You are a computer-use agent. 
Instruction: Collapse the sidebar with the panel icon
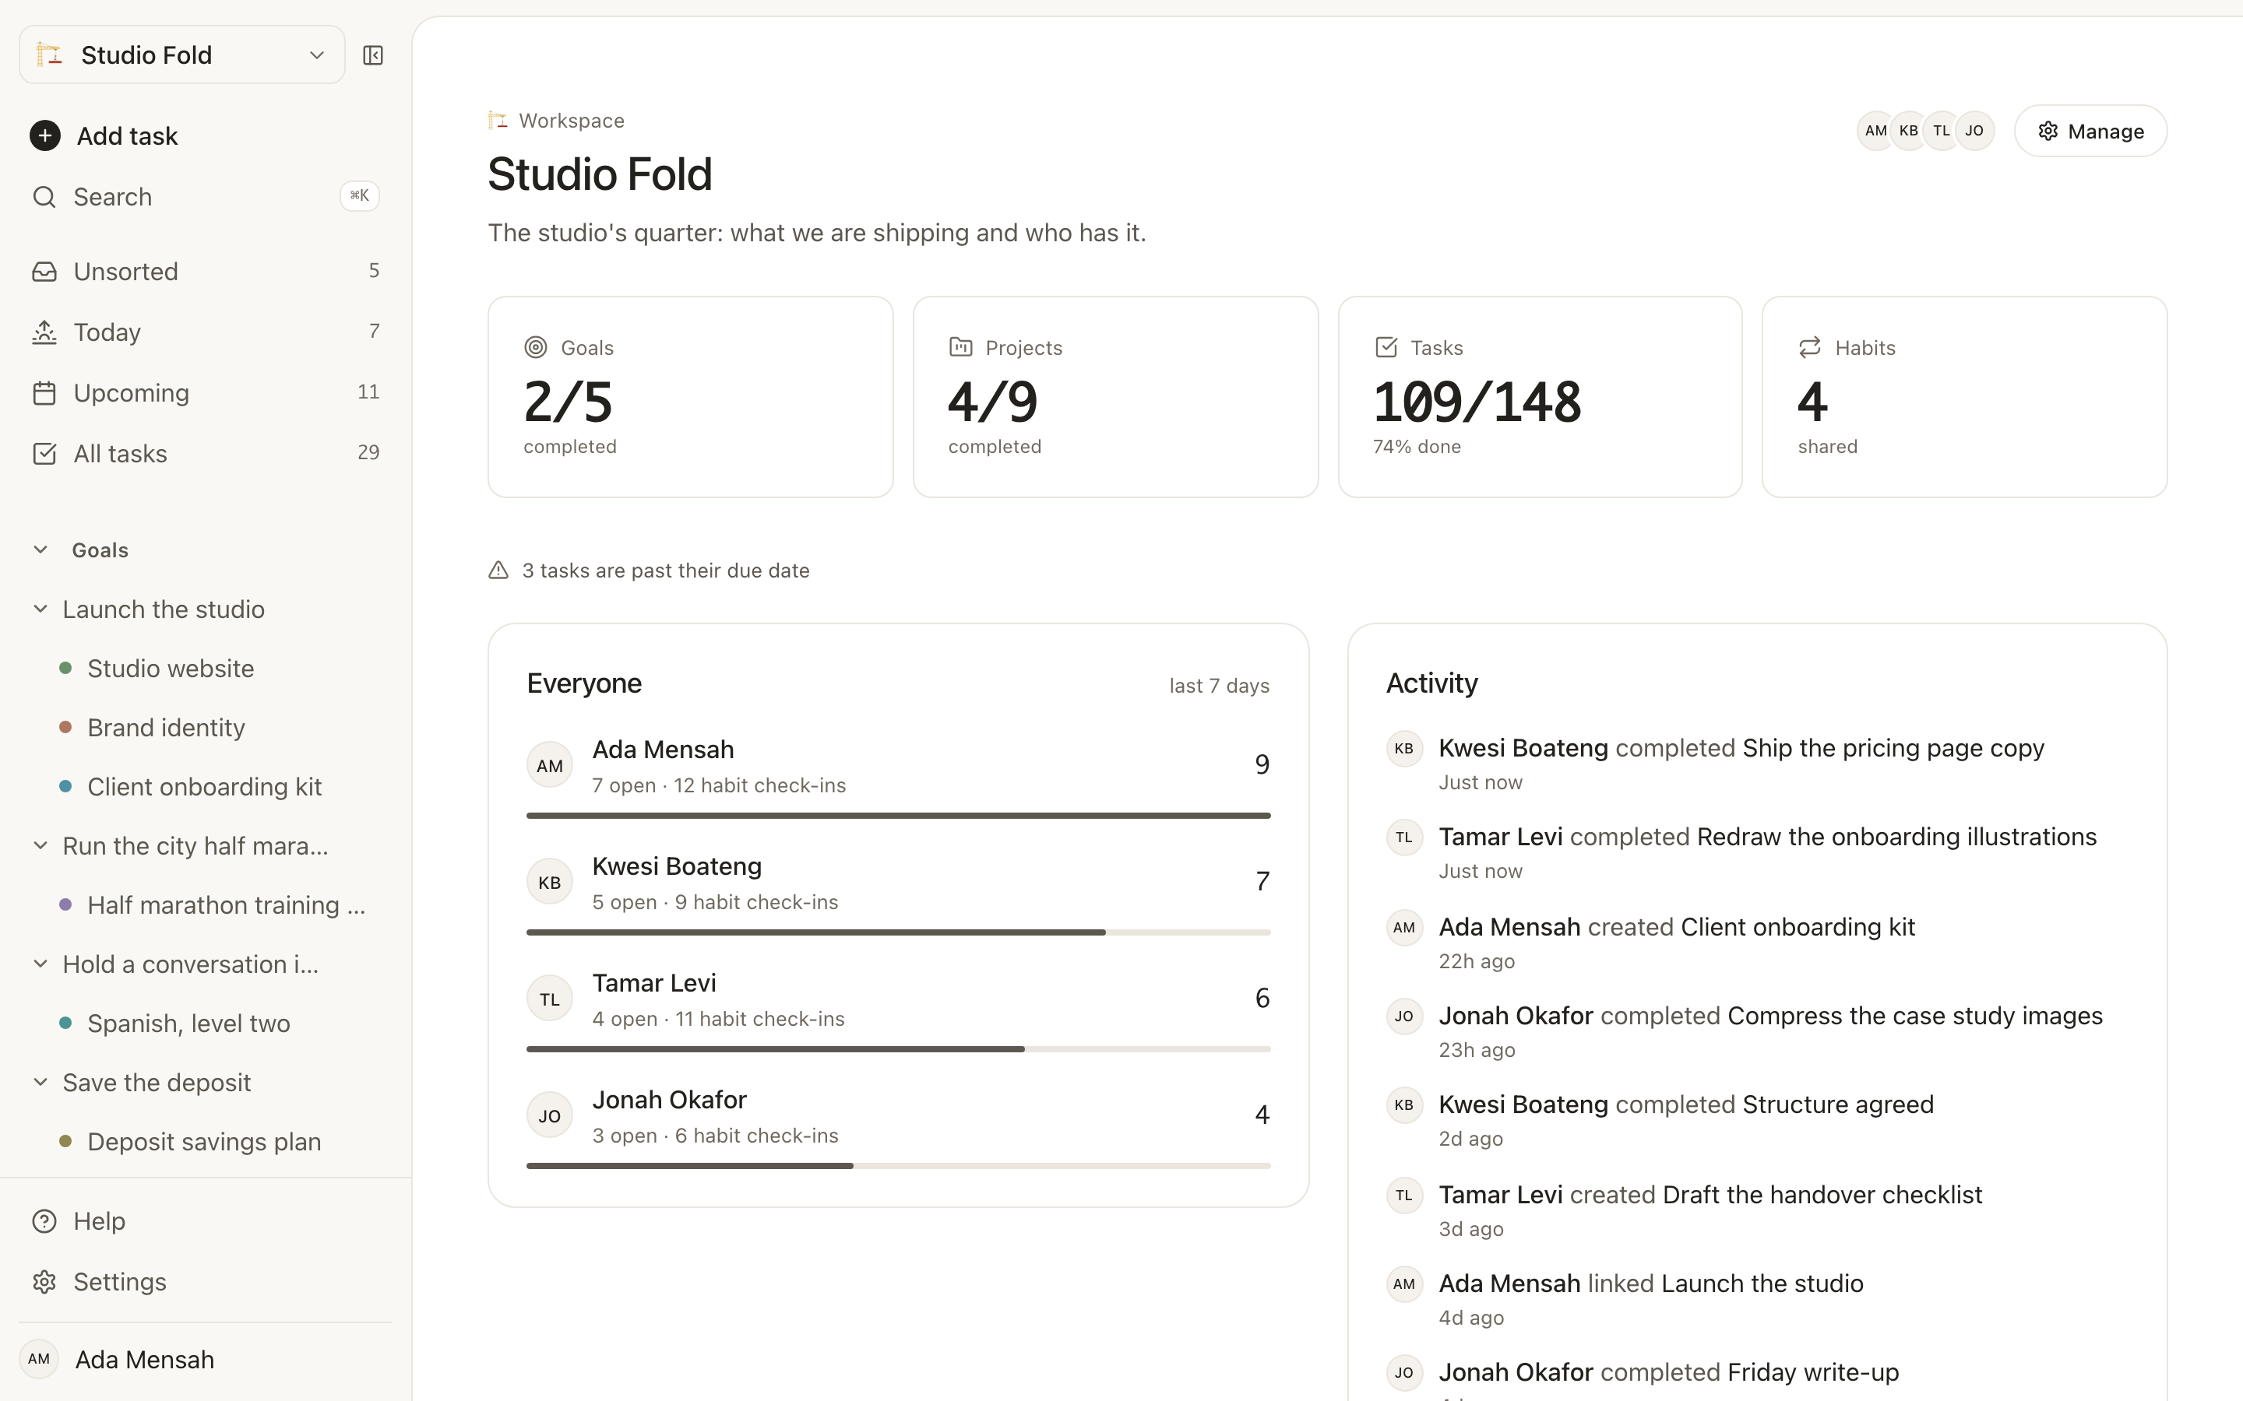tap(374, 55)
